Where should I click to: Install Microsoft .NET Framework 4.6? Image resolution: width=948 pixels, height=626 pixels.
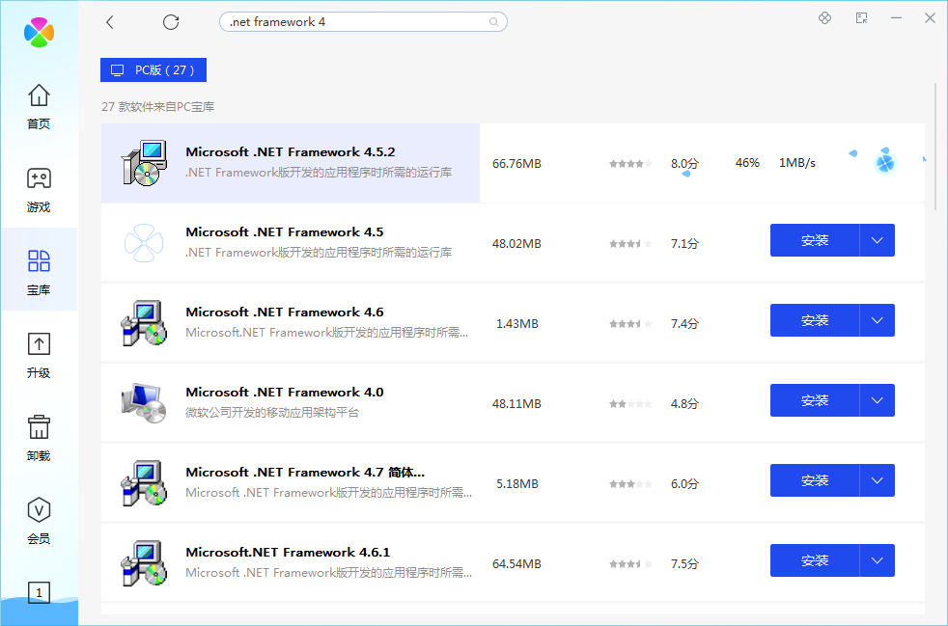(815, 320)
